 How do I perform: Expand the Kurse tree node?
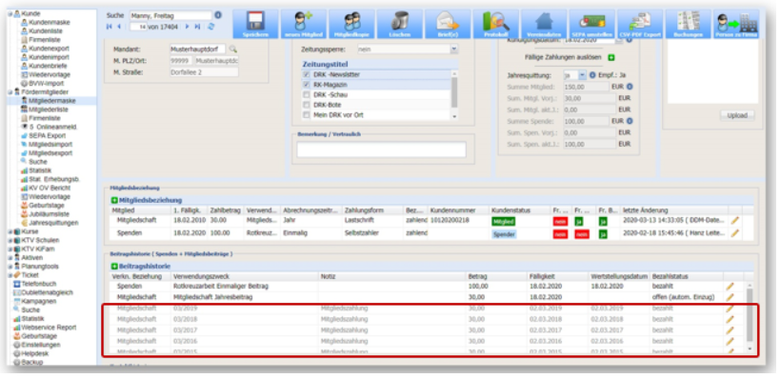tap(10, 231)
